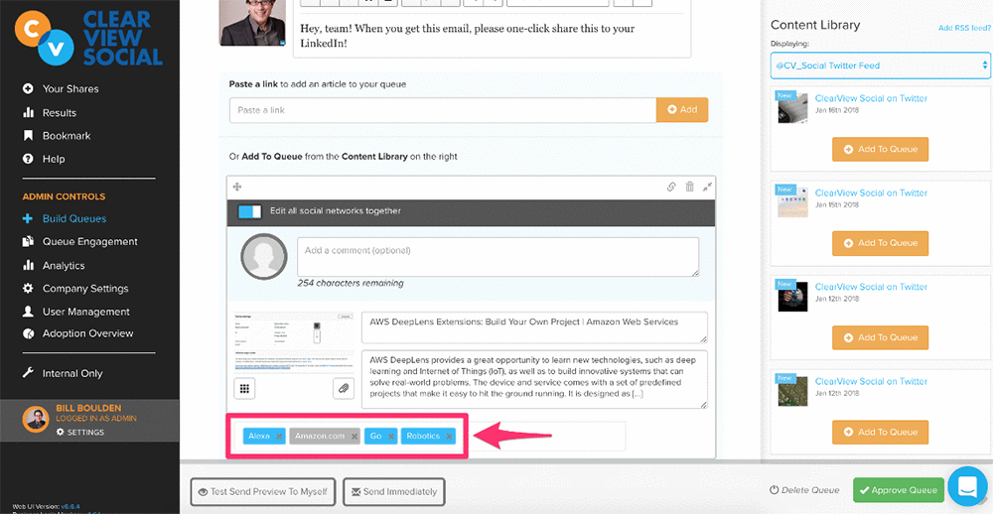Click the Your Shares plus-circle icon
Screen dimensions: 993x514
pyautogui.click(x=28, y=88)
